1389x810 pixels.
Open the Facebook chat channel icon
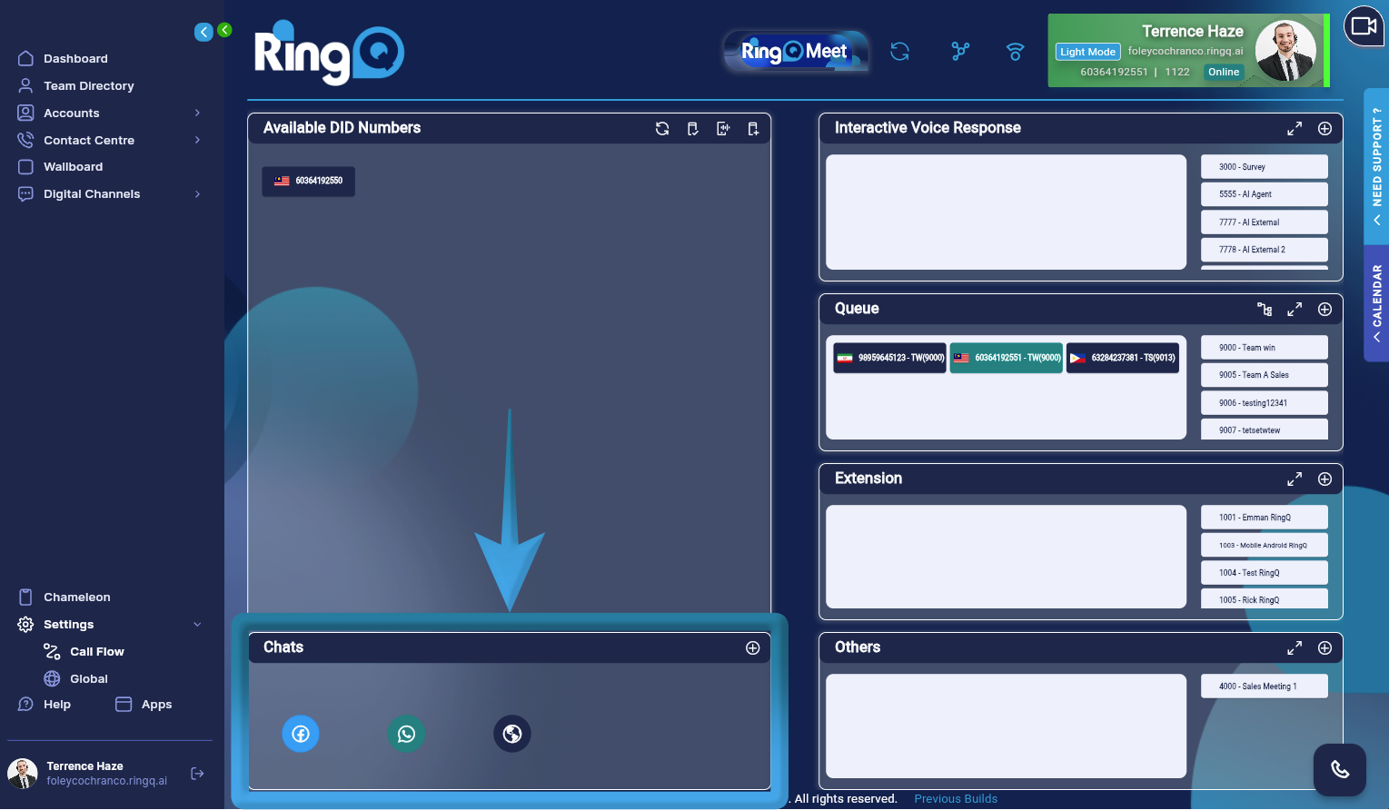click(301, 734)
